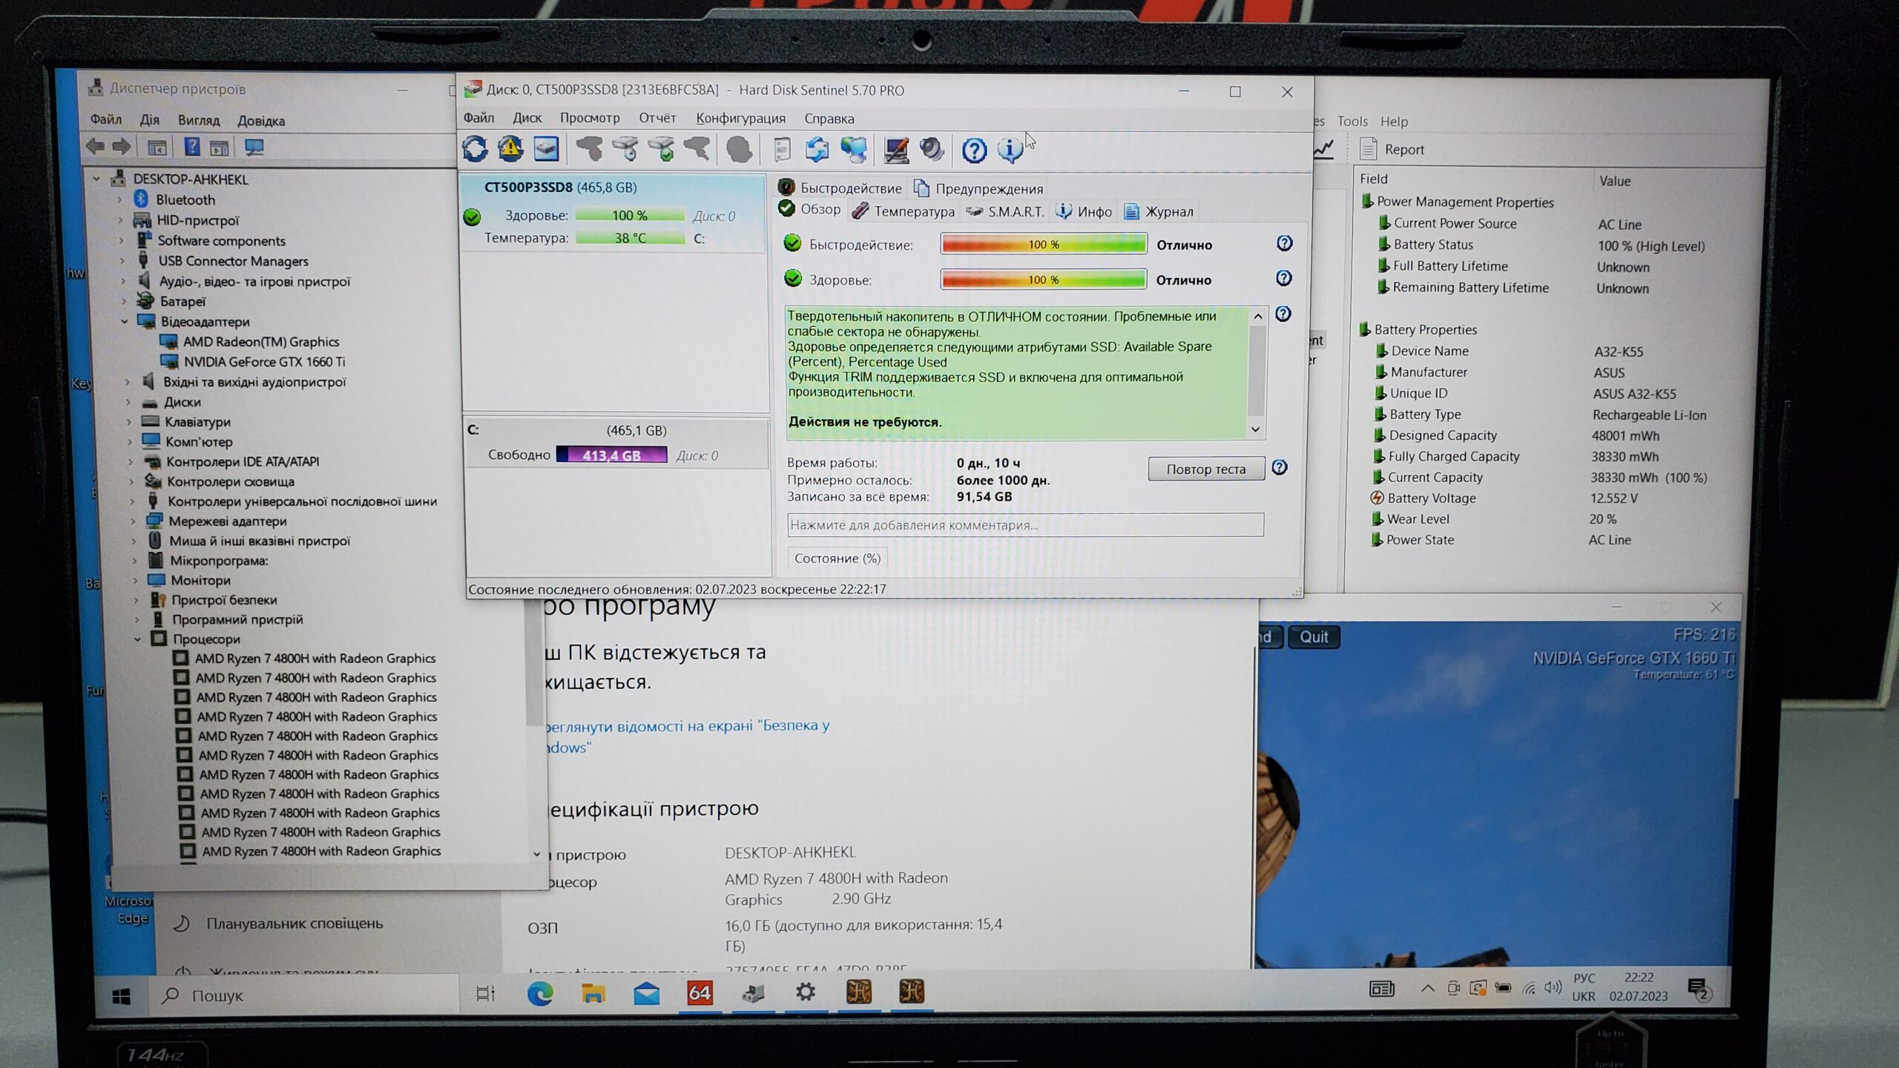
Task: Open the Конфигурация menu
Action: click(x=740, y=119)
